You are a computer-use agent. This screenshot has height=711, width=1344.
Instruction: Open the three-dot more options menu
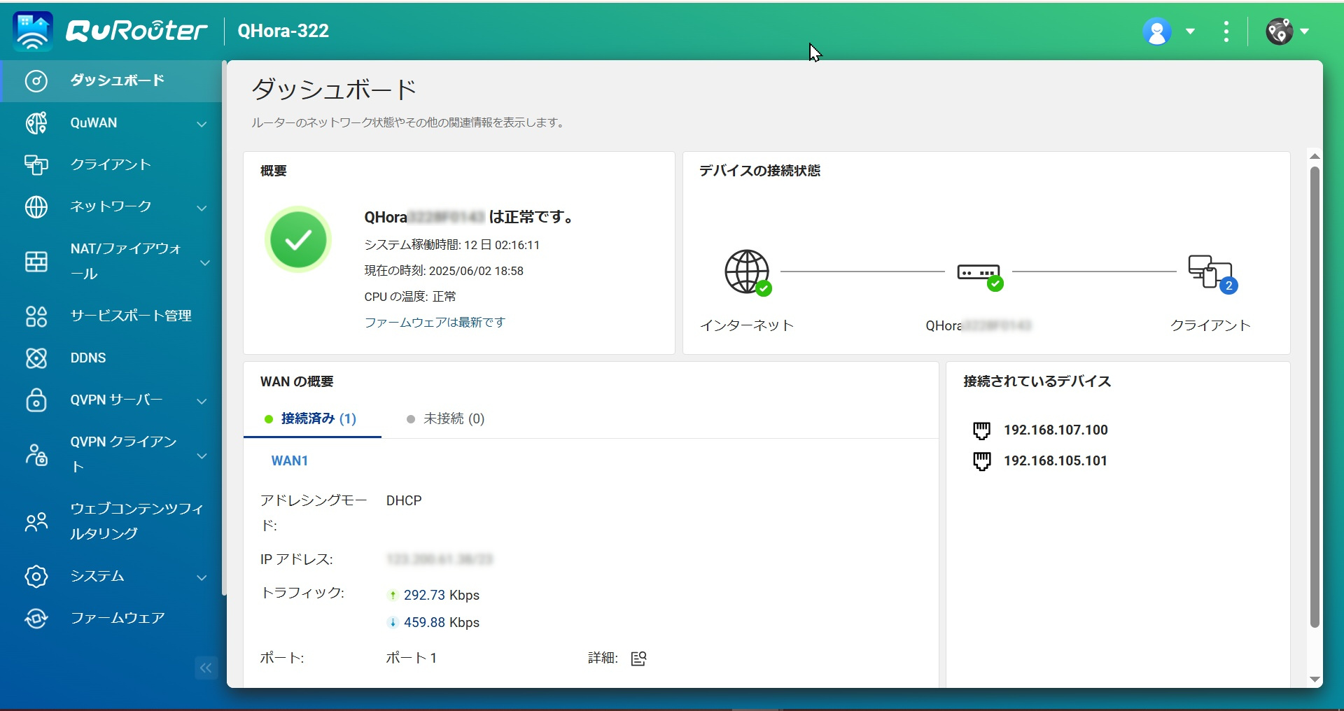pyautogui.click(x=1226, y=31)
